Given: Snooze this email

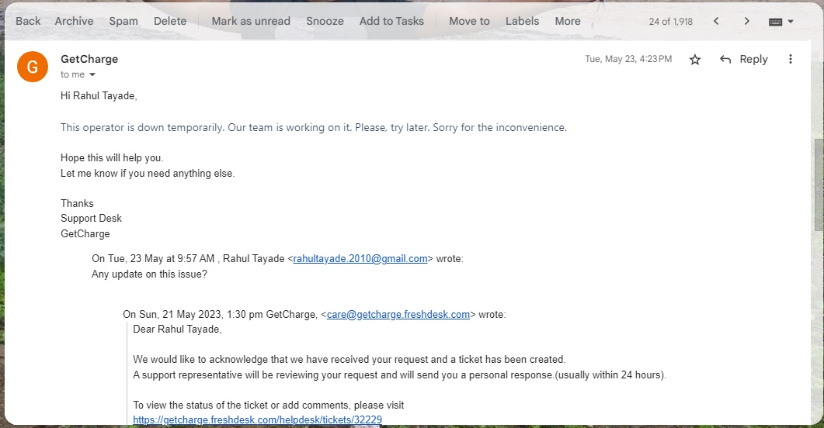Looking at the screenshot, I should pyautogui.click(x=325, y=21).
